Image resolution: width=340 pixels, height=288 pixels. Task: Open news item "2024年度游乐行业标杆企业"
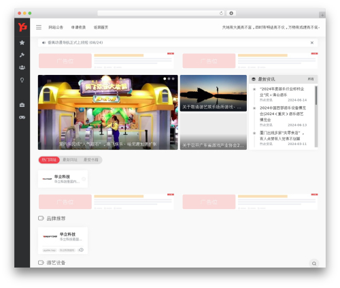tap(282, 92)
